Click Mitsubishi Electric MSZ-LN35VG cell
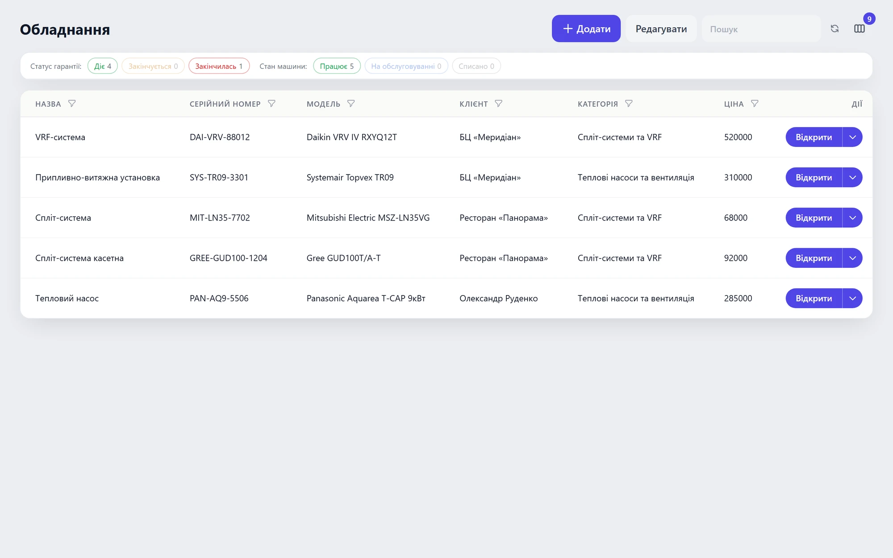This screenshot has height=558, width=893. [368, 217]
